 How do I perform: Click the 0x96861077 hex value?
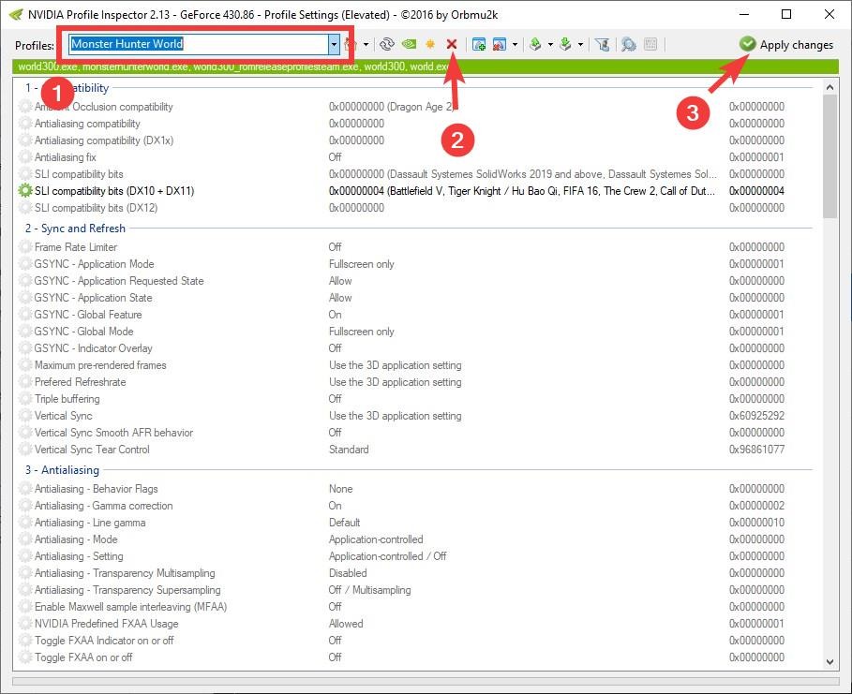point(757,450)
